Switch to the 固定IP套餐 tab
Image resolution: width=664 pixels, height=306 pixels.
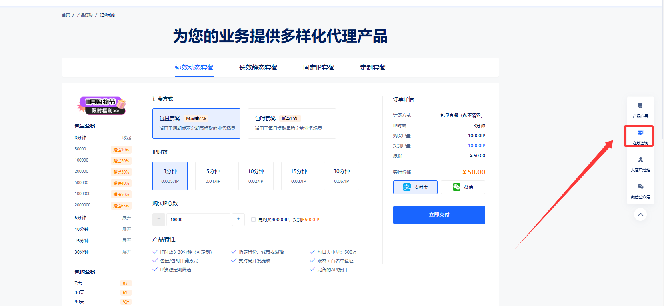[319, 68]
